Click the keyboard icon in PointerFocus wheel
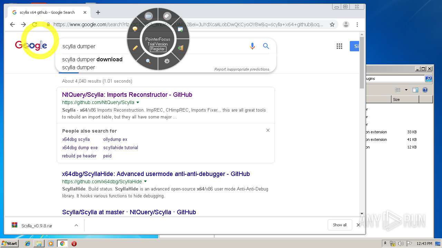This screenshot has height=248, width=442. point(148,16)
